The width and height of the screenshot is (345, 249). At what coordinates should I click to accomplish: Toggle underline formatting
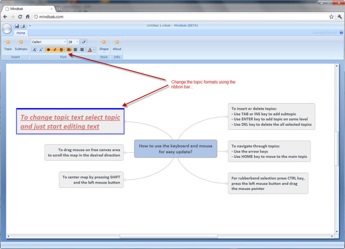61,50
